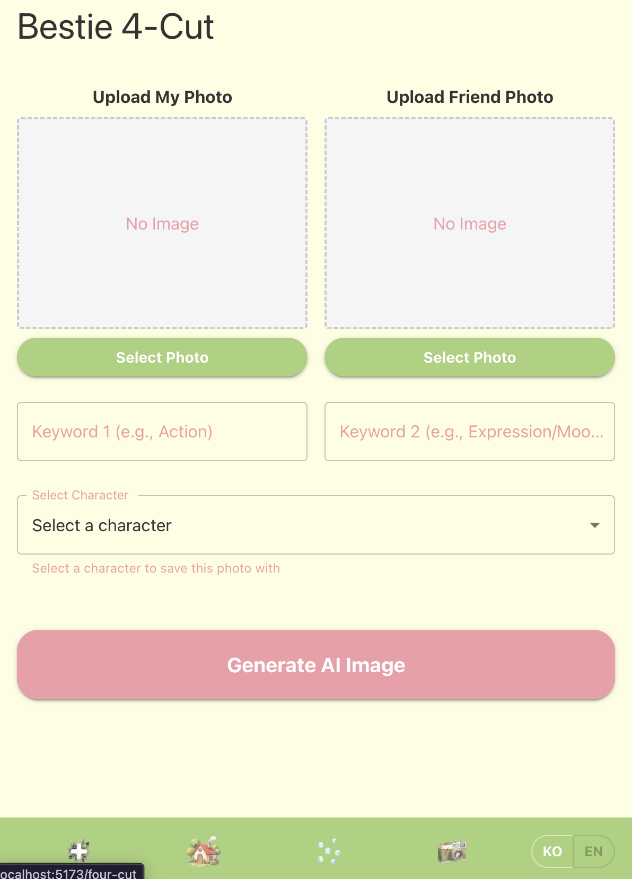Switch language to EN
632x879 pixels.
coord(594,851)
